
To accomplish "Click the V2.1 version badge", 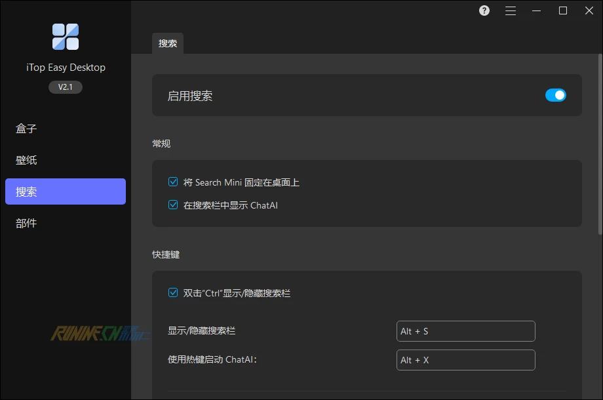I will pyautogui.click(x=66, y=87).
